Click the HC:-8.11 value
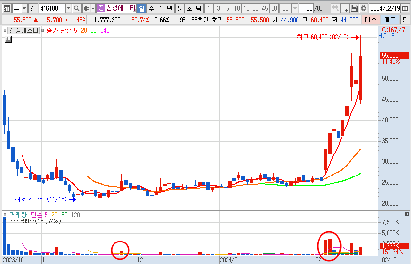The image size is (411, 264). coord(390,36)
